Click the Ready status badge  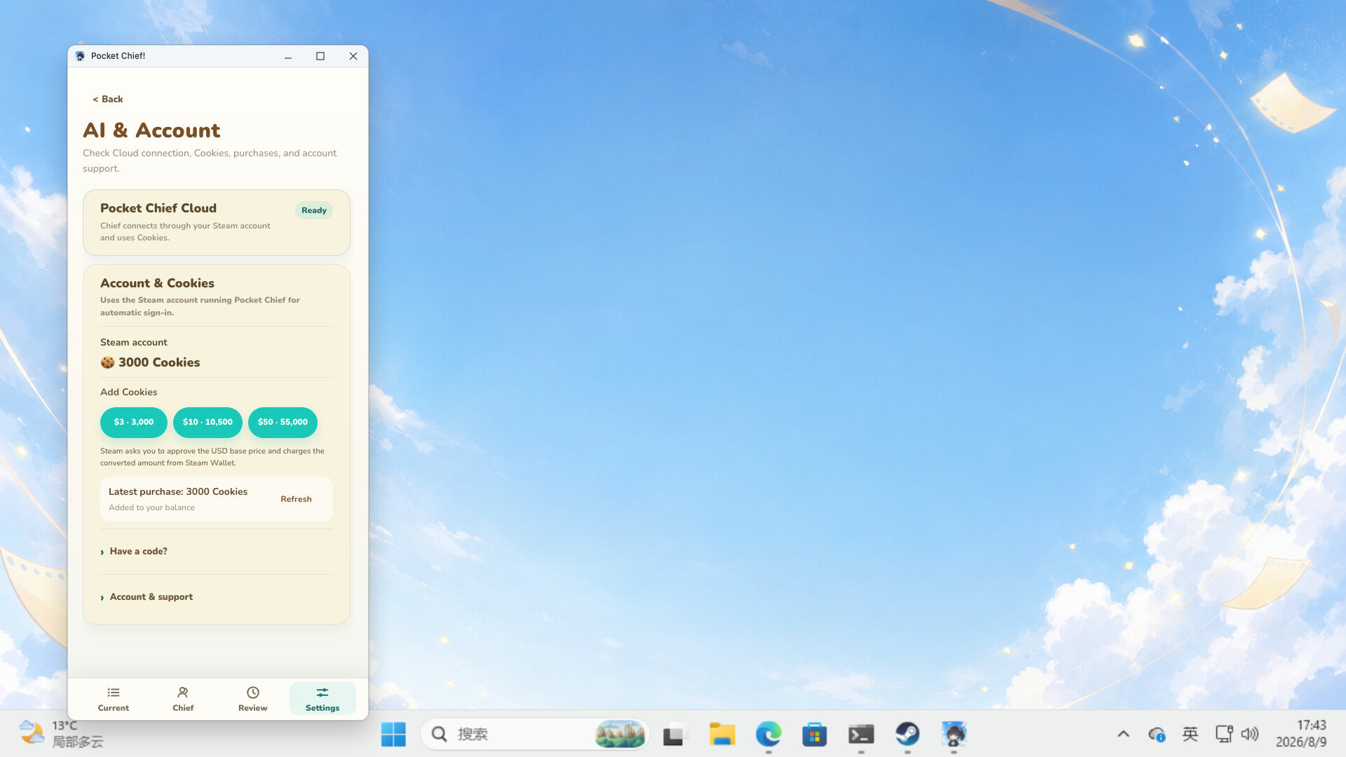point(314,210)
